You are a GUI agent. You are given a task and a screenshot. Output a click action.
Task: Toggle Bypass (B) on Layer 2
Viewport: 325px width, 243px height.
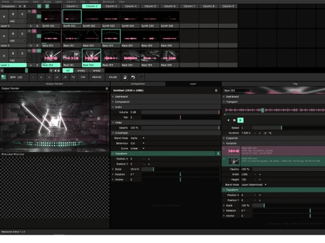[13, 34]
